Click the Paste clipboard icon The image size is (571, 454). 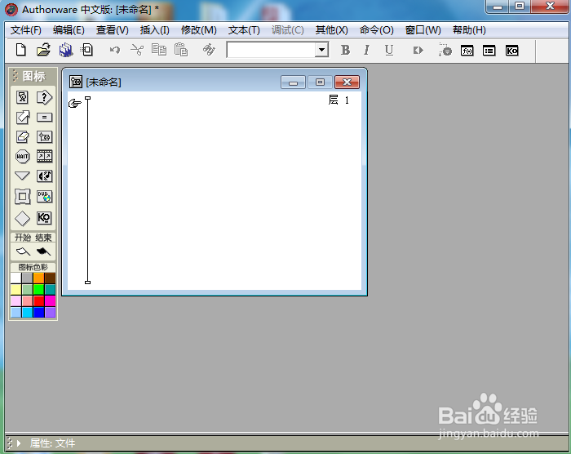point(181,50)
